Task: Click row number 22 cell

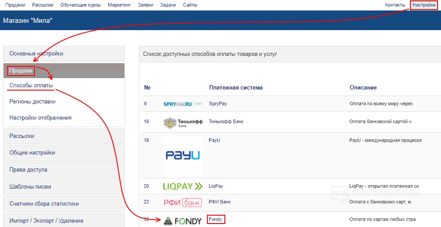Action: (146, 202)
